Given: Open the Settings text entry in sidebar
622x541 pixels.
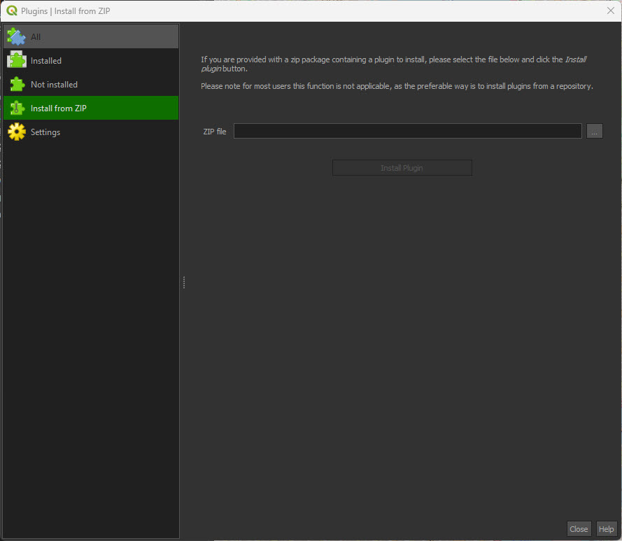Looking at the screenshot, I should [45, 132].
